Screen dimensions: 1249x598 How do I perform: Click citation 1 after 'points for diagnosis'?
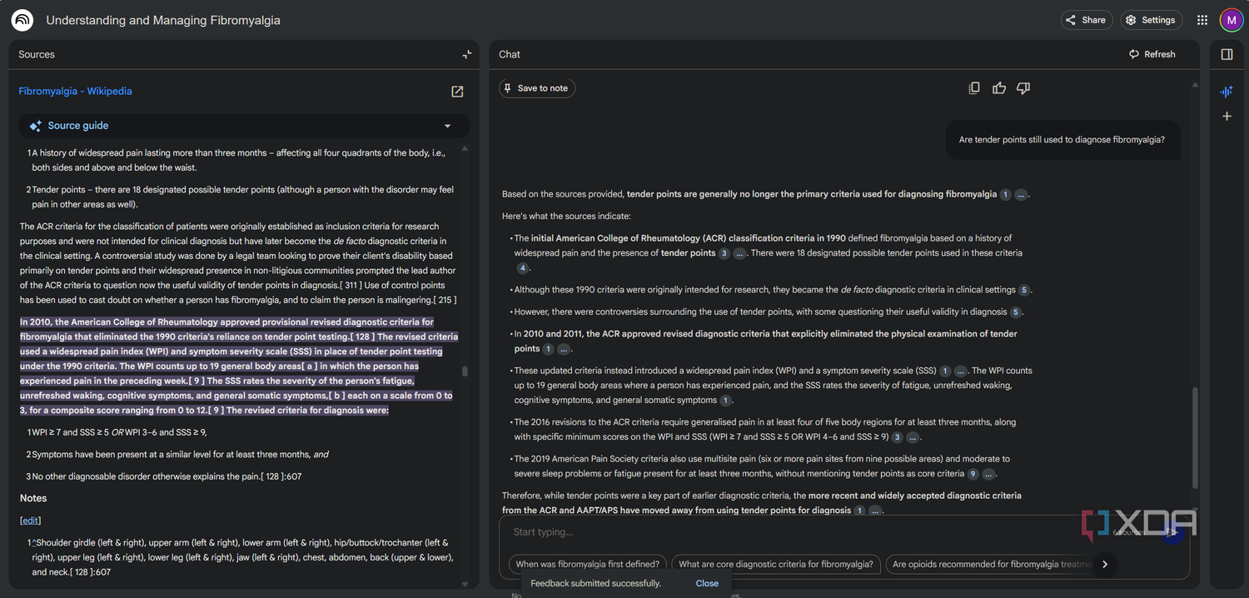(859, 511)
